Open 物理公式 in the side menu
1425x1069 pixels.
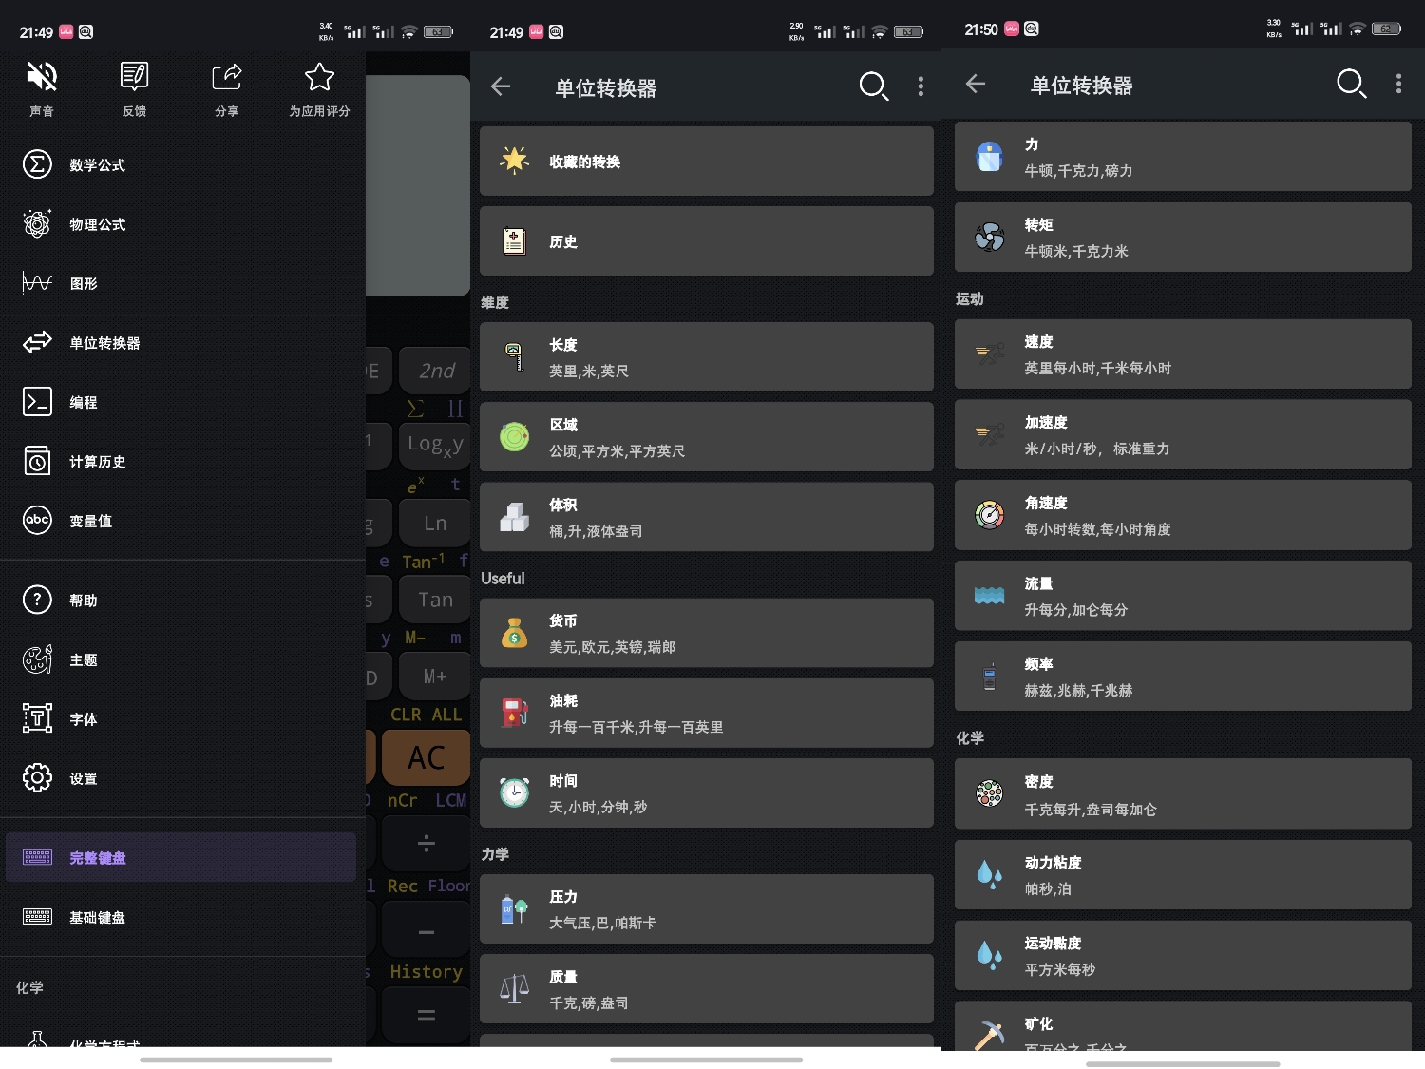tap(182, 224)
